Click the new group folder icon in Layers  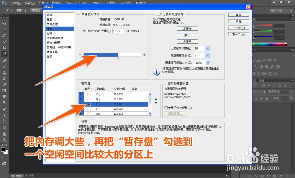point(274,176)
